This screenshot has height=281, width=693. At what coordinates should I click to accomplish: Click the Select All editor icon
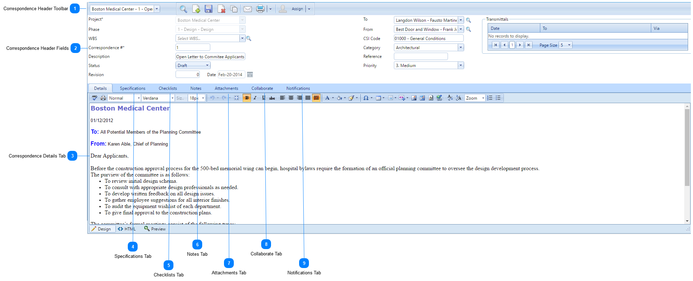tap(237, 98)
